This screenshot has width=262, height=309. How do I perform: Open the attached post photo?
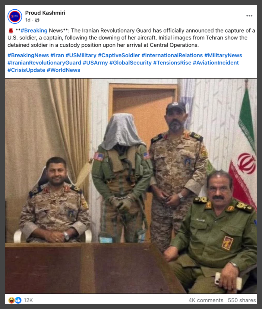coord(131,186)
